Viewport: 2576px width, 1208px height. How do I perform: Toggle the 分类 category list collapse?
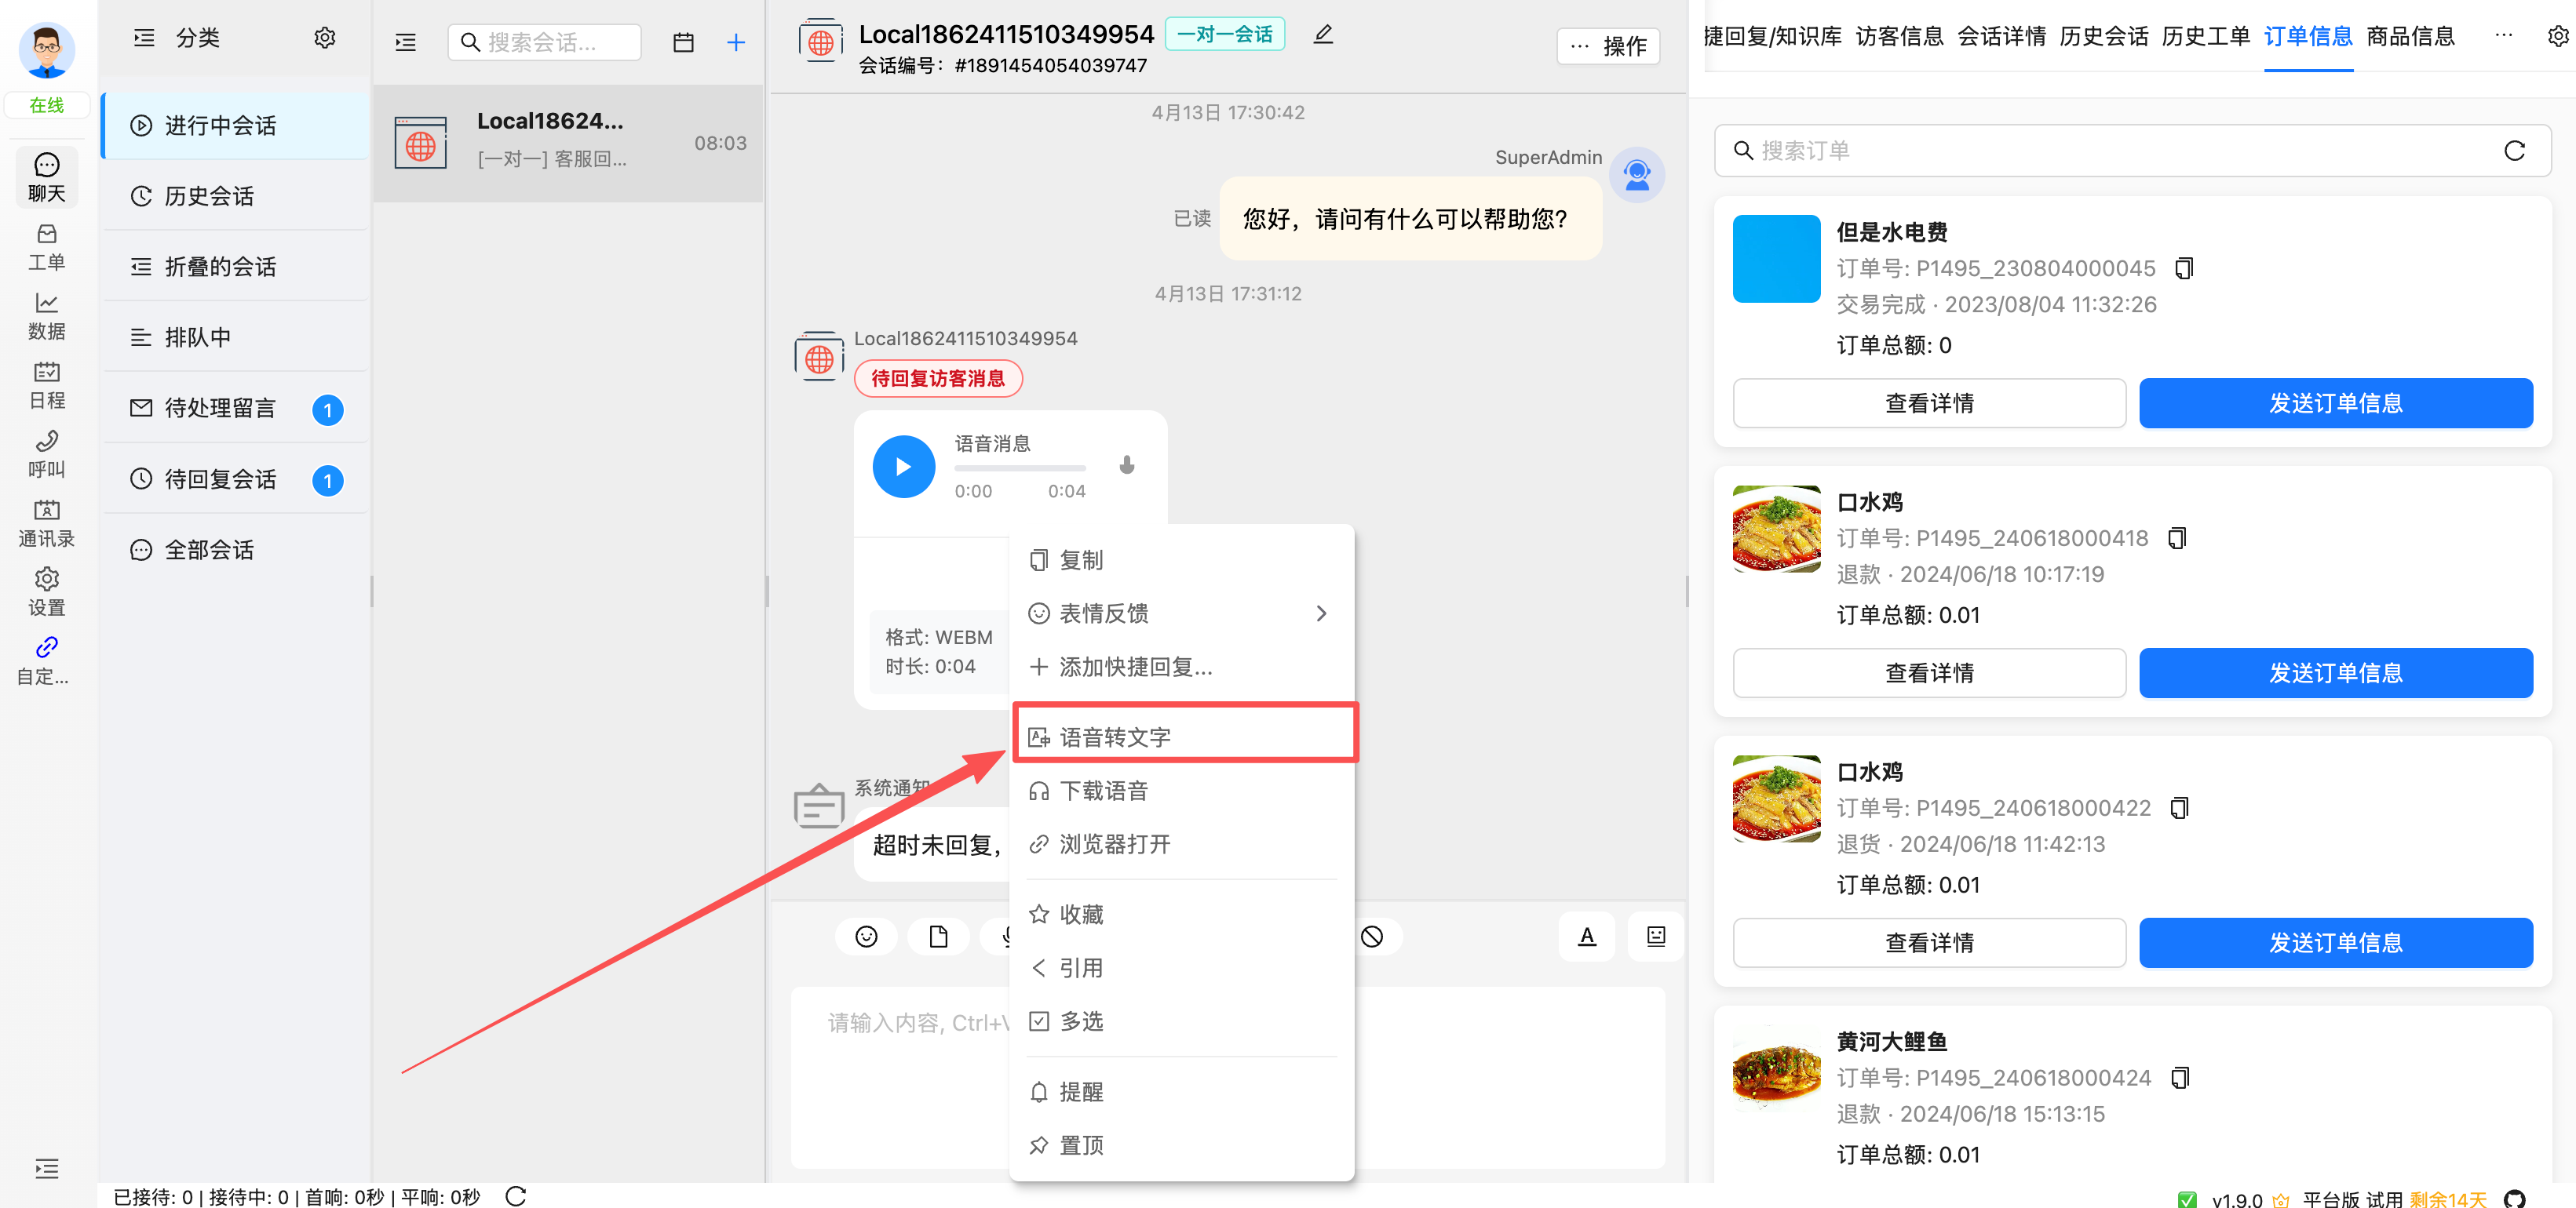(x=144, y=38)
